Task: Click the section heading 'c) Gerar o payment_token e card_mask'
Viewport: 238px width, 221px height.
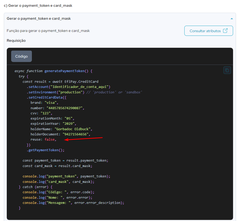Action: pos(38,6)
